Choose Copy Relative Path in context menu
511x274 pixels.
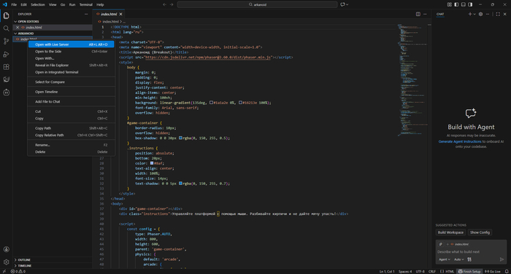(71, 135)
